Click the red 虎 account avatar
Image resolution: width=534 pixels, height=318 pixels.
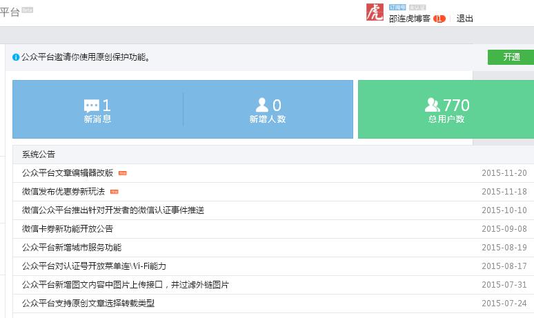coord(375,12)
